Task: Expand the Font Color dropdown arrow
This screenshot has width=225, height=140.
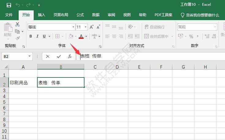Action: (86, 37)
